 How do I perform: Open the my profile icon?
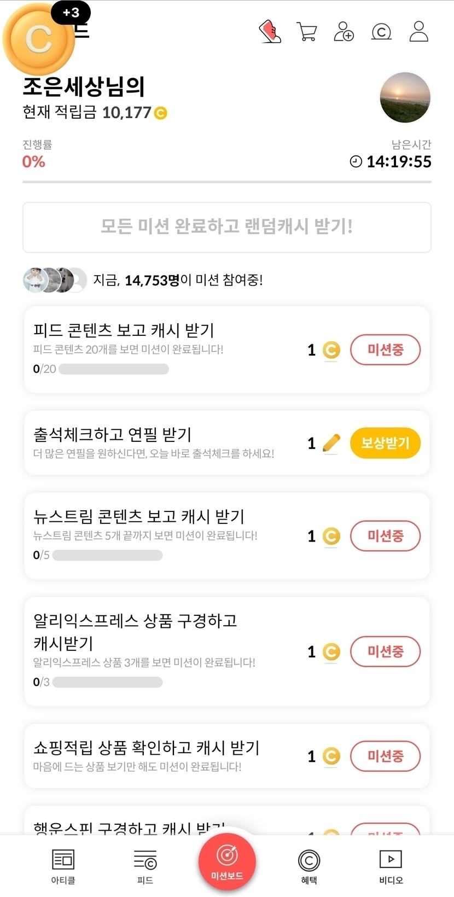pyautogui.click(x=418, y=32)
